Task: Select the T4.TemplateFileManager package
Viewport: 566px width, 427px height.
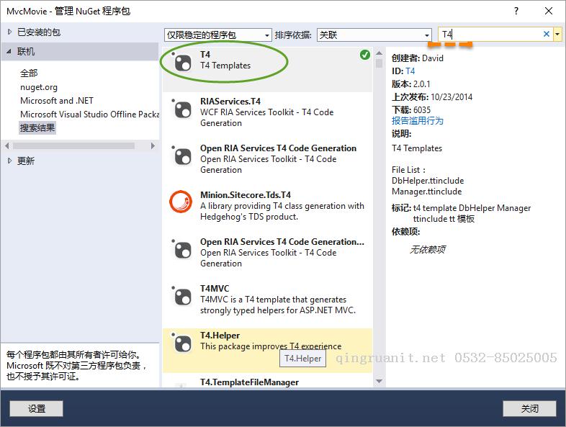Action: coord(249,382)
